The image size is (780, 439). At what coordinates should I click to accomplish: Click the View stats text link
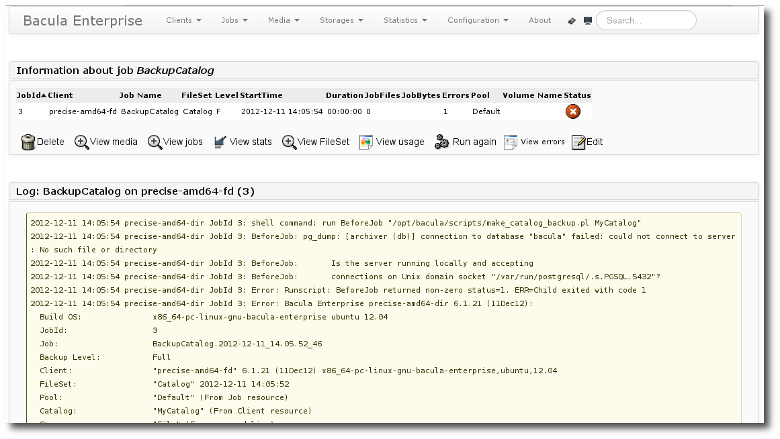pyautogui.click(x=250, y=142)
